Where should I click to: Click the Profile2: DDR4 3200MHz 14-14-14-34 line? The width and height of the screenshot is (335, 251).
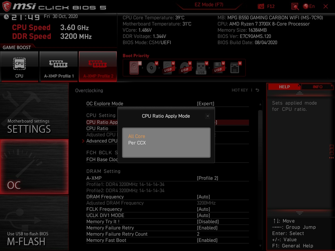(125, 190)
